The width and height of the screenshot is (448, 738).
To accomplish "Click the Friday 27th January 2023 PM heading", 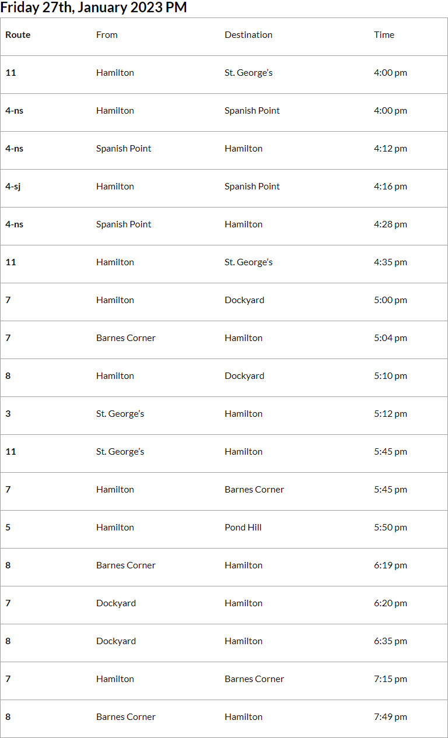I will click(x=93, y=8).
